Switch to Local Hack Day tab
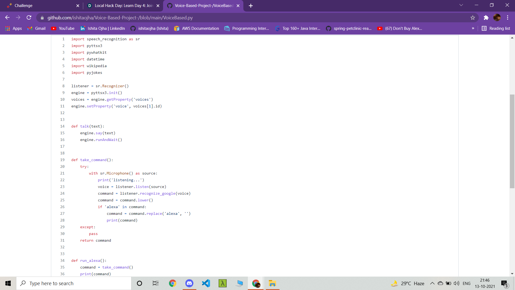Viewport: 515px width, 290px height. (123, 6)
